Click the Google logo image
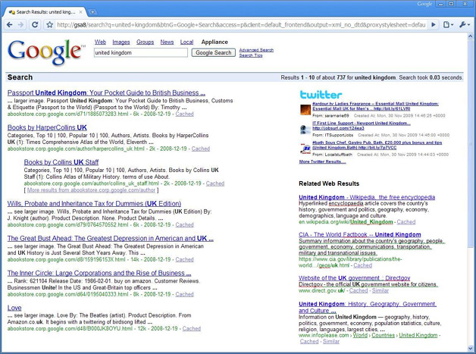 [46, 52]
